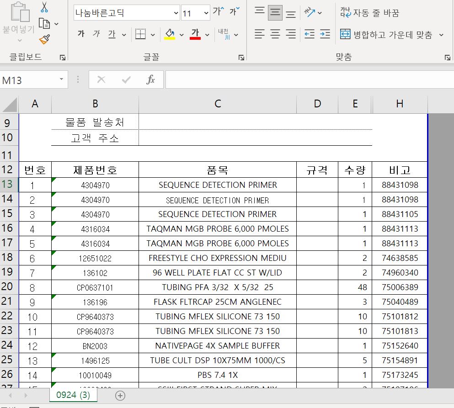Click the increase indent icon
This screenshot has height=408, width=454.
(x=325, y=34)
